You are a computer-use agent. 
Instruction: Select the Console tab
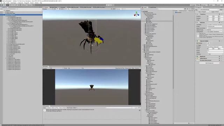click(x=47, y=106)
